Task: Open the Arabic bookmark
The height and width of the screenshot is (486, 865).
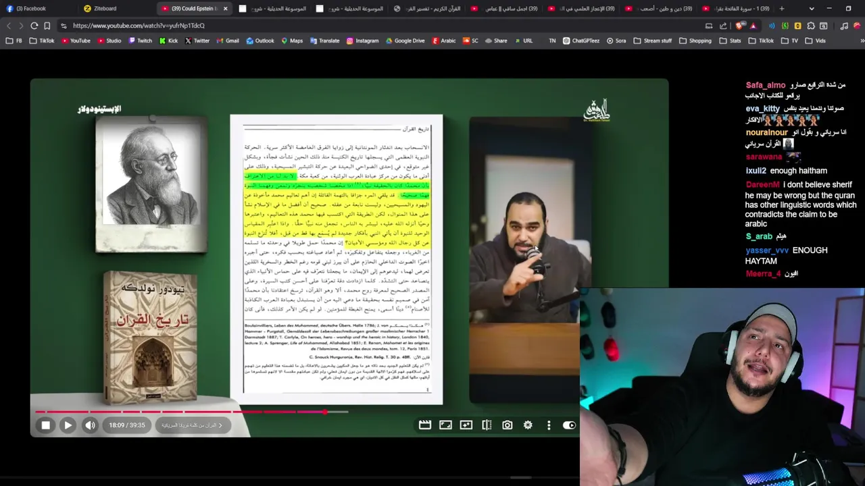Action: click(x=444, y=40)
